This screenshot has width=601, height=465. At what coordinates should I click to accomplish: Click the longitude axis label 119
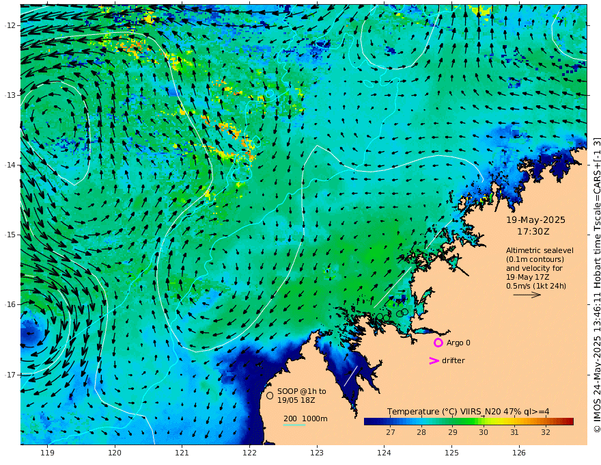click(x=48, y=453)
